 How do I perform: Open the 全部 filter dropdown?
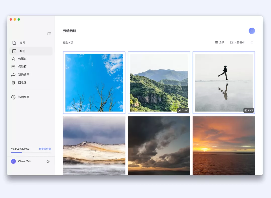219,42
